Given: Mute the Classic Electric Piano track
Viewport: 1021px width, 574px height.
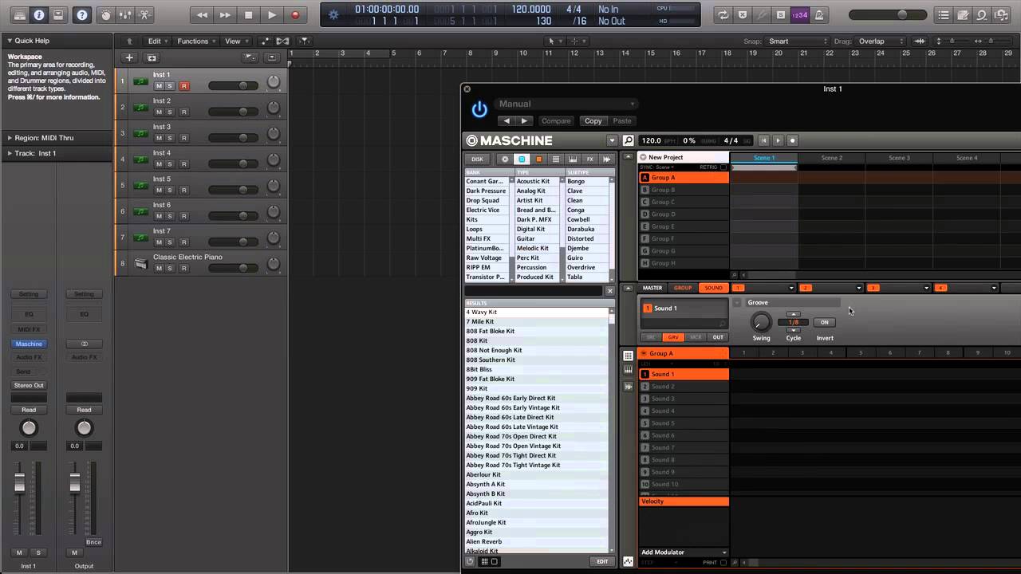Looking at the screenshot, I should coord(159,269).
